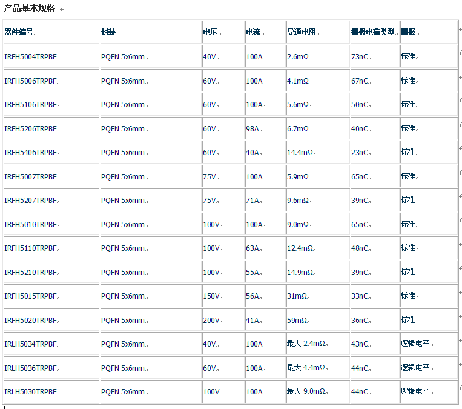Click the 产品基本规格 title text
The width and height of the screenshot is (462, 409).
point(30,8)
